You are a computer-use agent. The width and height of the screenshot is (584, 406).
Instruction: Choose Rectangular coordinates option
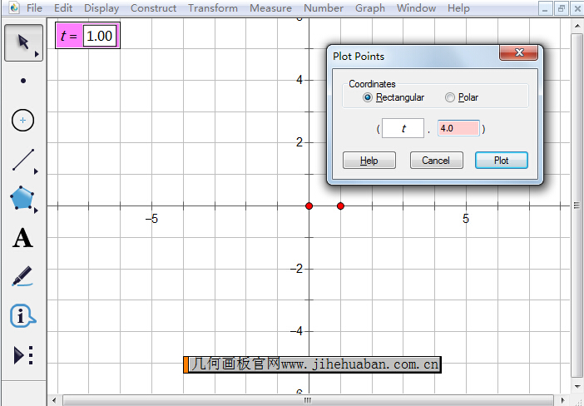(369, 97)
